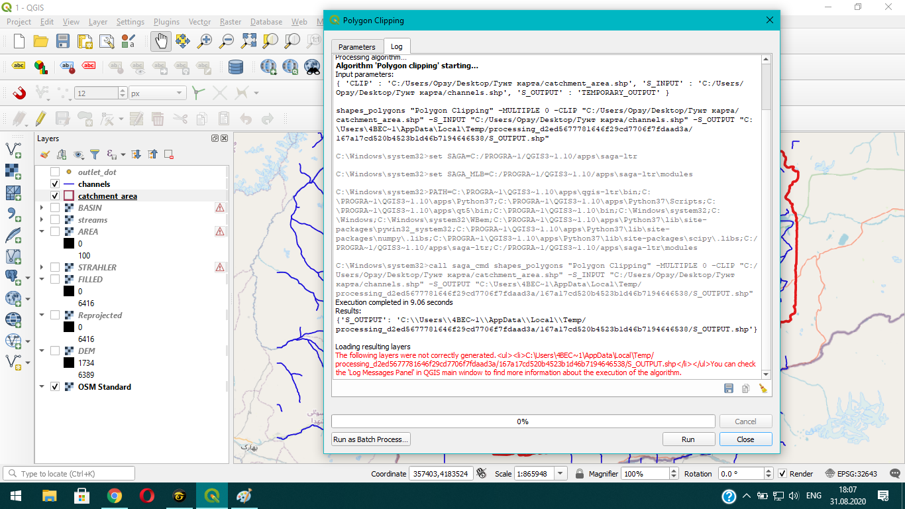Enable visibility for the streams layer
The width and height of the screenshot is (905, 509).
click(55, 220)
